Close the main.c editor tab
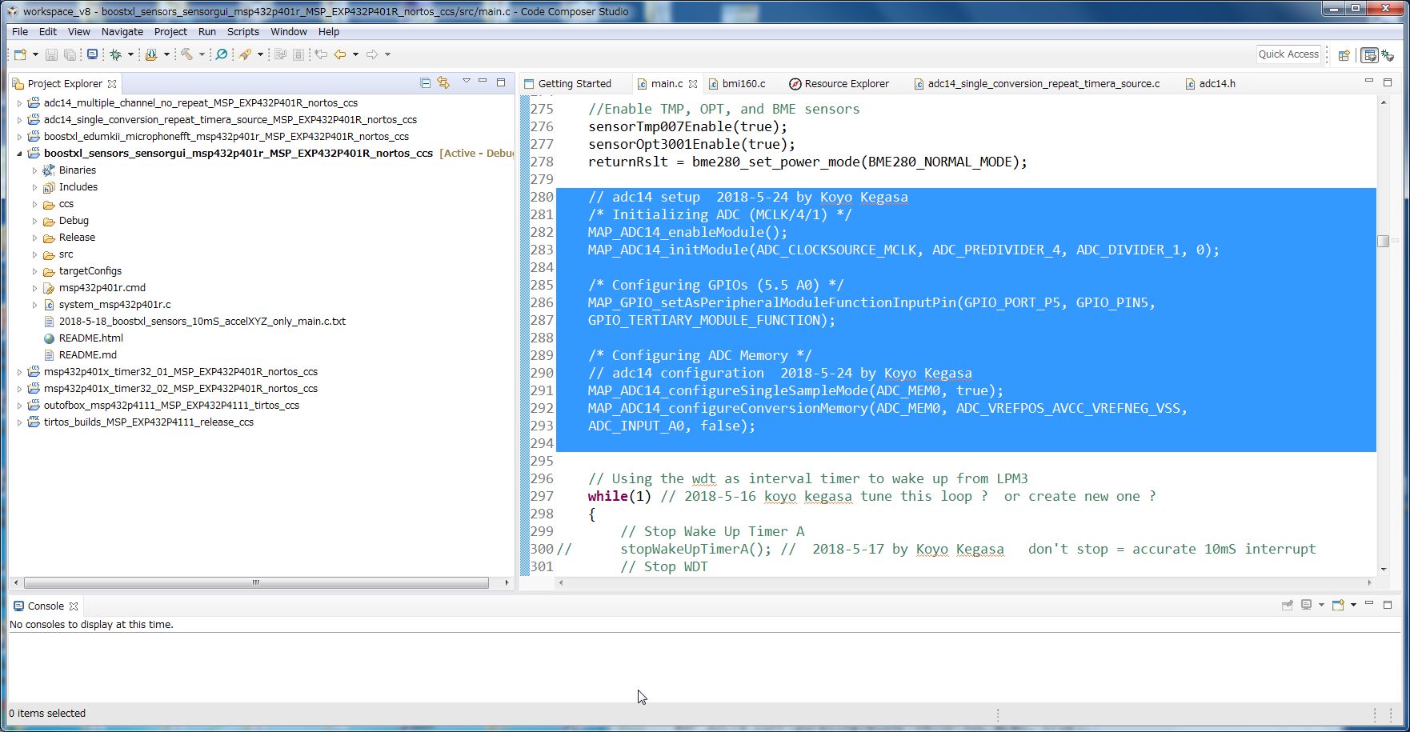Viewport: 1410px width, 732px height. coord(693,84)
